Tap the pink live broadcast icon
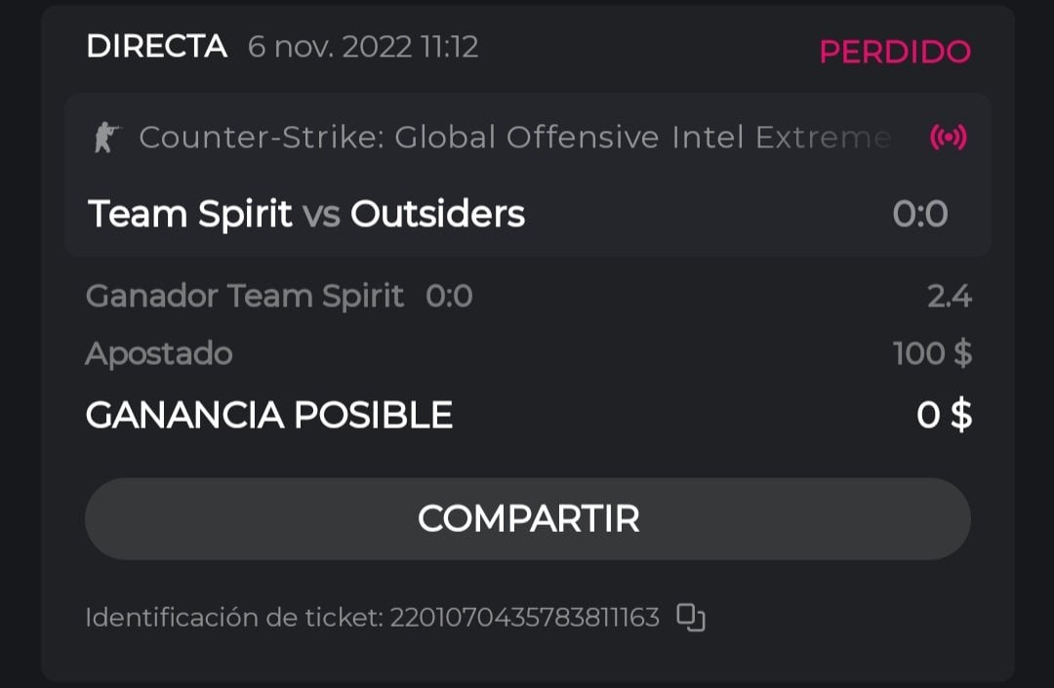 click(x=948, y=138)
